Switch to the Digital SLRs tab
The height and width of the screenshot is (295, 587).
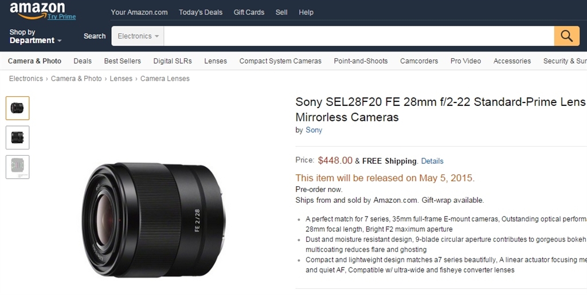coord(173,61)
